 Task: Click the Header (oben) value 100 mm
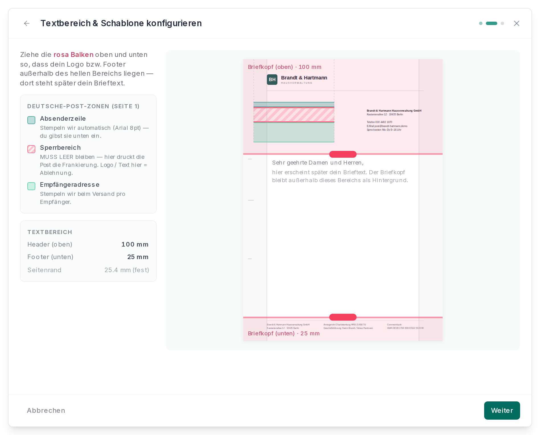click(x=135, y=245)
